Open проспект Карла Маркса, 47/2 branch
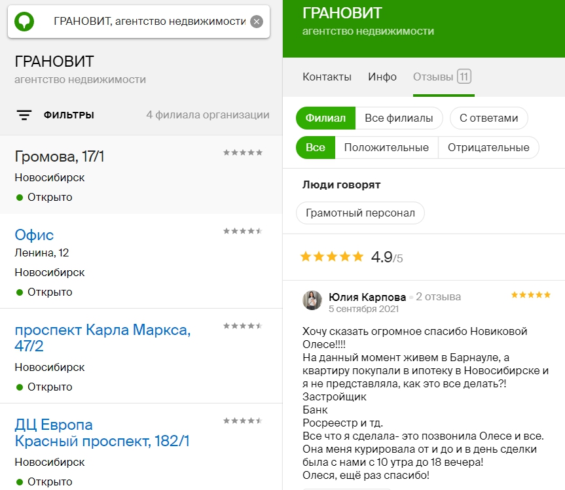 (x=103, y=338)
